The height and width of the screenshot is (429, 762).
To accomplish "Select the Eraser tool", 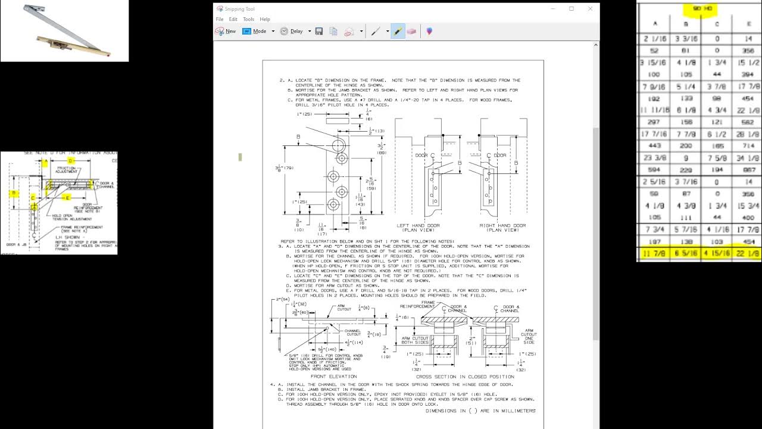I will pos(411,31).
